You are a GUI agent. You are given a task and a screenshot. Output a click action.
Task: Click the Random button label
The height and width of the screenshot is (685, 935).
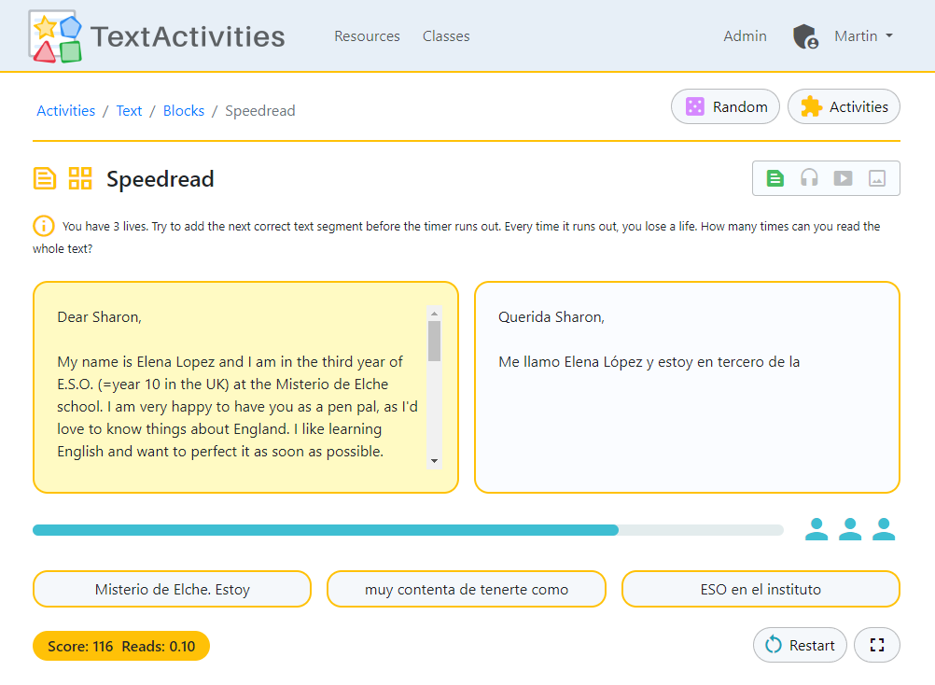(740, 106)
